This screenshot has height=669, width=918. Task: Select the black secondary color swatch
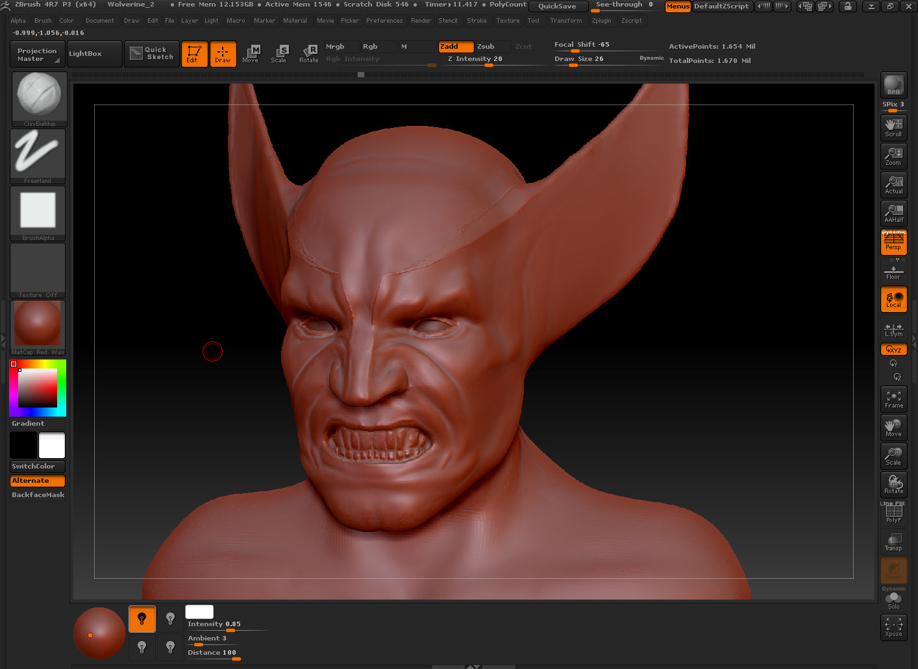[x=23, y=446]
